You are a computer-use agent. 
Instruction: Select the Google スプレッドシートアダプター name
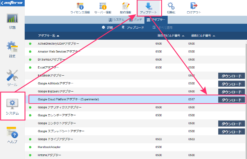click(61, 131)
